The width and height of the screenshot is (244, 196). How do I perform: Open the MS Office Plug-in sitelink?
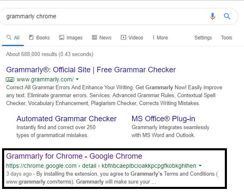click(163, 119)
